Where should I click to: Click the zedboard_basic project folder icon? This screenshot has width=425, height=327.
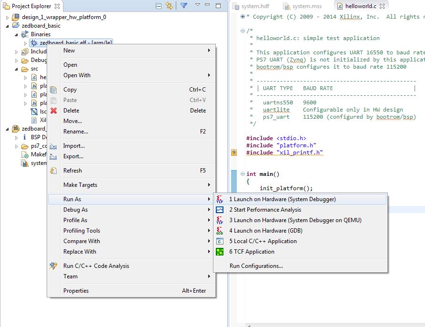click(x=16, y=25)
